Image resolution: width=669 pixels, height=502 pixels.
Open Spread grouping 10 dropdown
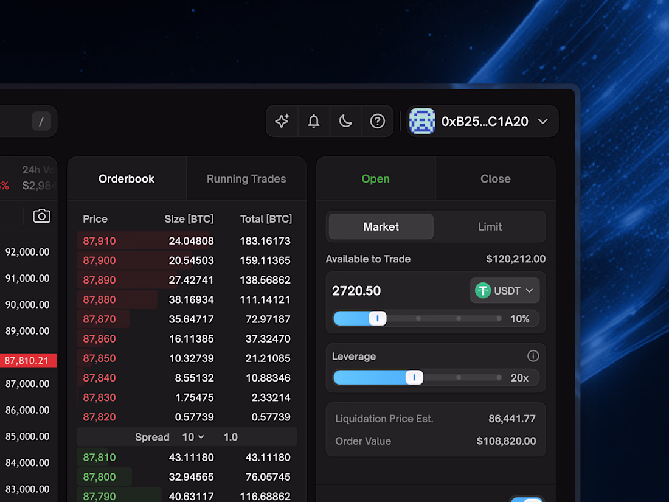(x=193, y=437)
